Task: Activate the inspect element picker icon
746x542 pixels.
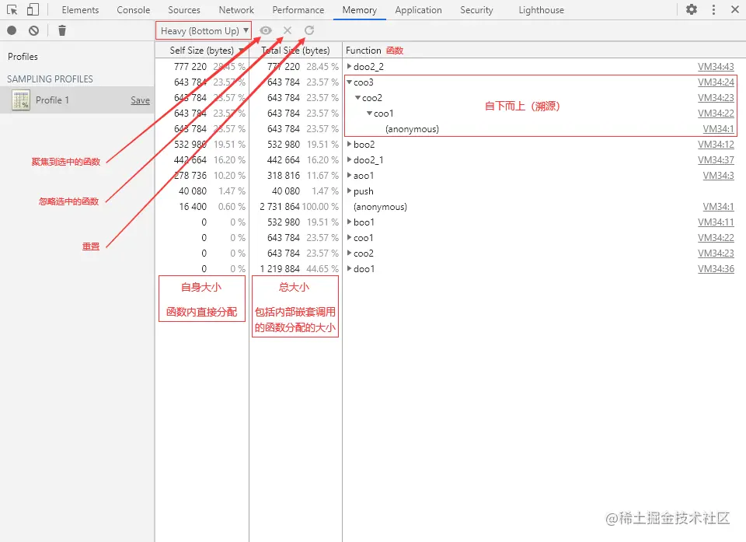Action: 12,9
